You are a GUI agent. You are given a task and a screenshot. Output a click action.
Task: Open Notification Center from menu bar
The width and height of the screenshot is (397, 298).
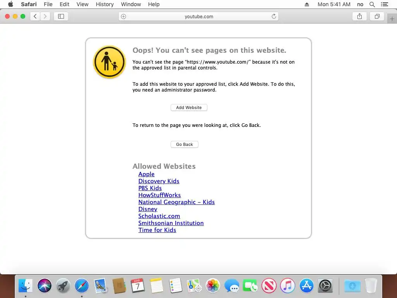(x=384, y=4)
